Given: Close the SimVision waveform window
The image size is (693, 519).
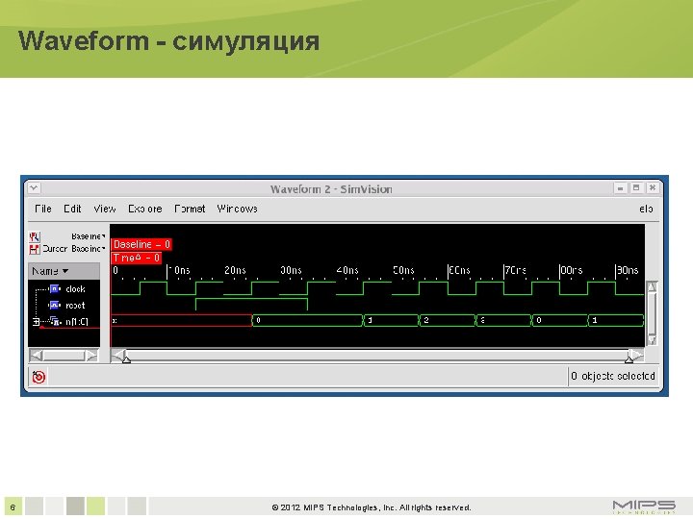Looking at the screenshot, I should [x=652, y=188].
